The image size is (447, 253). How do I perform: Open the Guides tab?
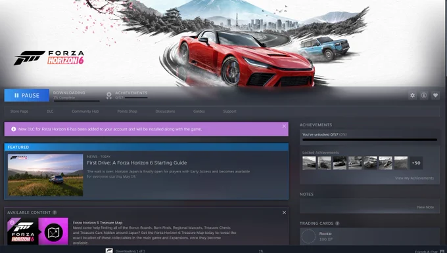[199, 111]
